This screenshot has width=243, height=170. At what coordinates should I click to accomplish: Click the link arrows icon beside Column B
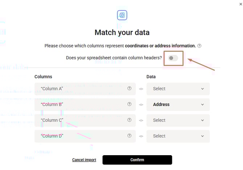click(141, 105)
